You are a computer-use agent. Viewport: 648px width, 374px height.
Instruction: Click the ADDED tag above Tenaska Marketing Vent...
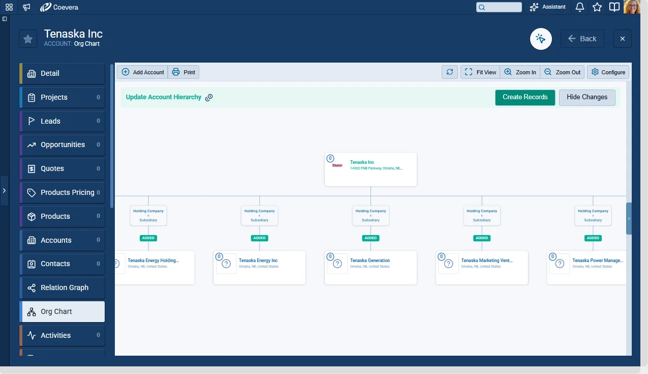(x=482, y=238)
